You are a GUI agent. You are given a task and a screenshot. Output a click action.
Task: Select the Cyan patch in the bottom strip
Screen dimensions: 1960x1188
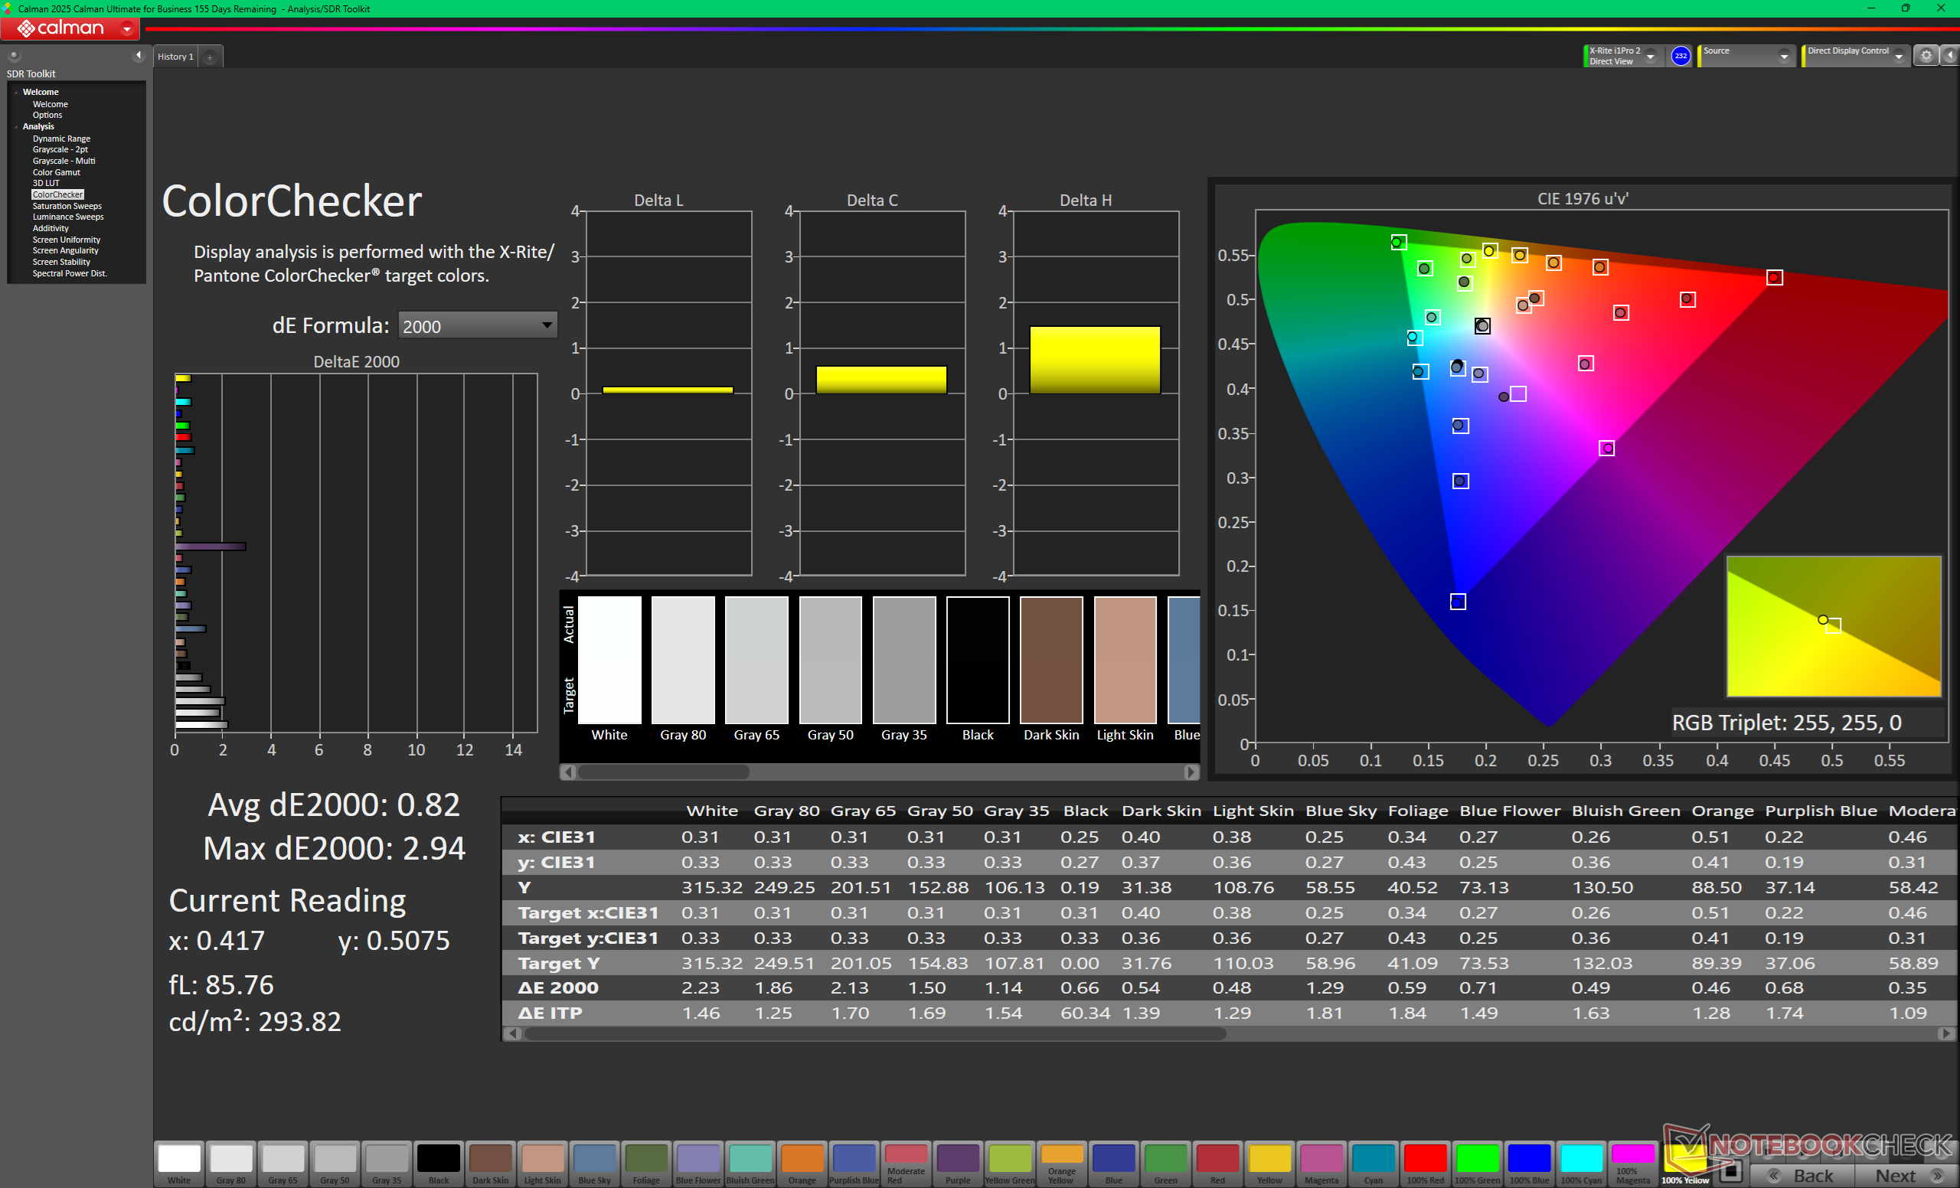tap(1374, 1164)
